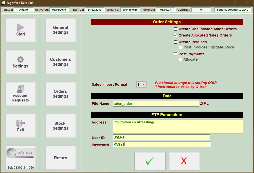This screenshot has height=173, width=254.
Task: Confirm settings with the green checkmark
Action: click(x=150, y=161)
